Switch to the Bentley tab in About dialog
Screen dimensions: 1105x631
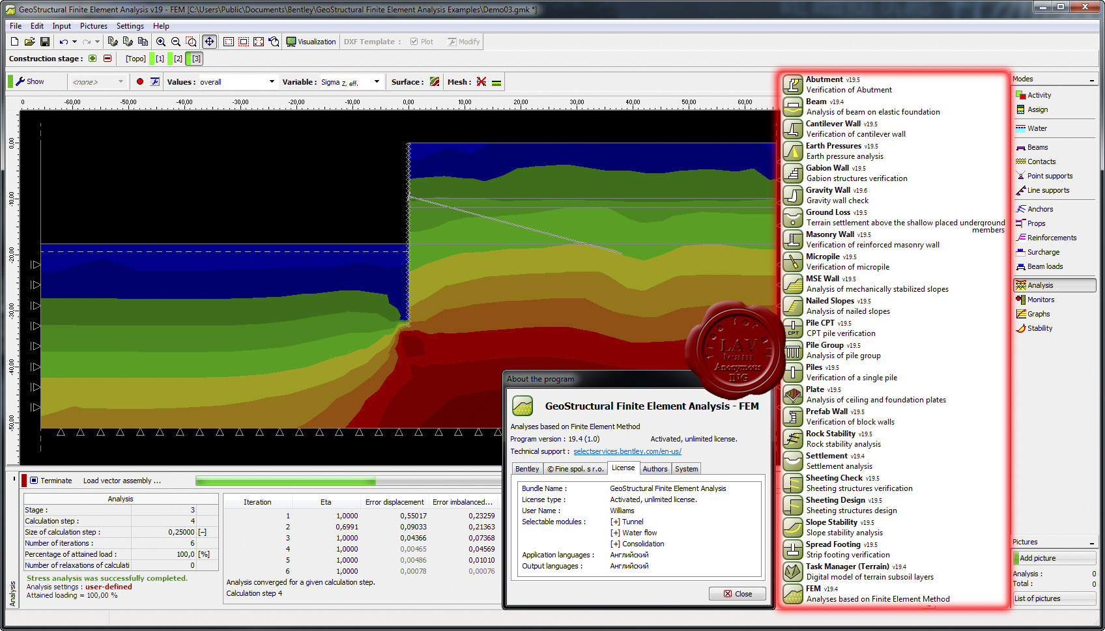[x=527, y=469]
